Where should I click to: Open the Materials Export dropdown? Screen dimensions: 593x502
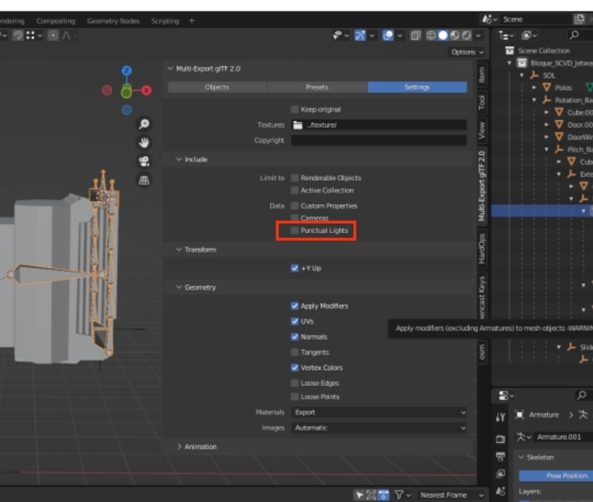pos(378,412)
